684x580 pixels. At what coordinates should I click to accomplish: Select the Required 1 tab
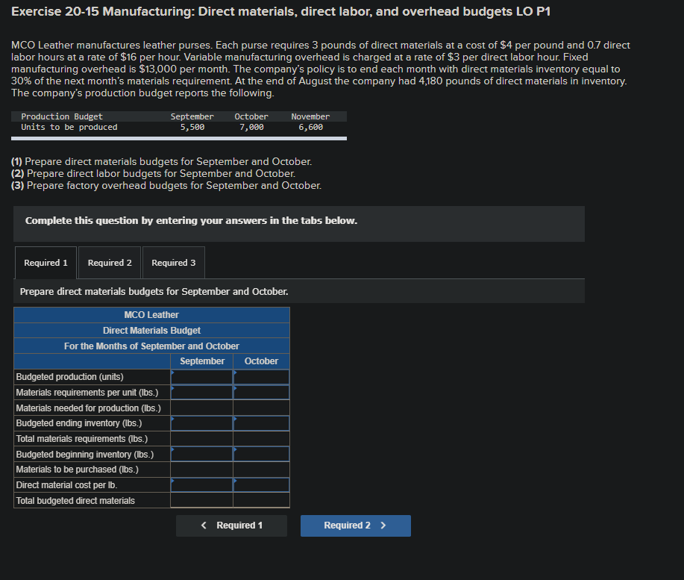point(45,262)
